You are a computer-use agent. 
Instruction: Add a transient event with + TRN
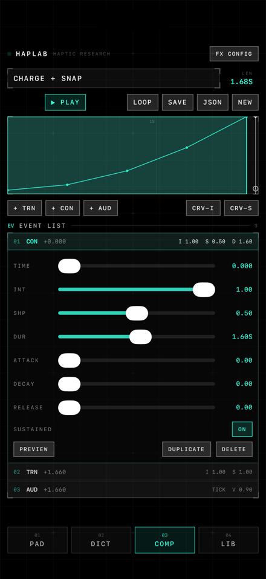point(25,208)
